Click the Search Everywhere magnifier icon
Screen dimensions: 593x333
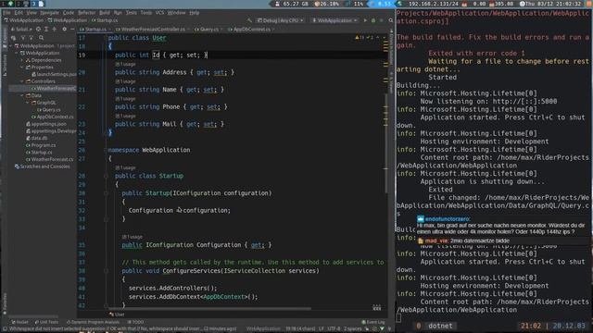pos(391,20)
